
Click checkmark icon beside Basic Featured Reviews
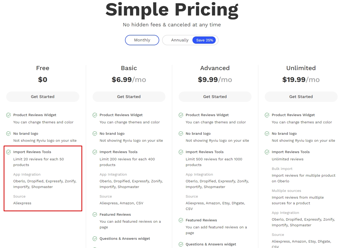pyautogui.click(x=95, y=215)
